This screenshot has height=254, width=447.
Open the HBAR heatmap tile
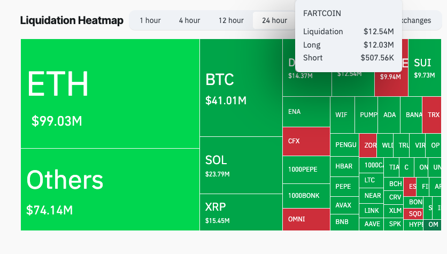344,166
